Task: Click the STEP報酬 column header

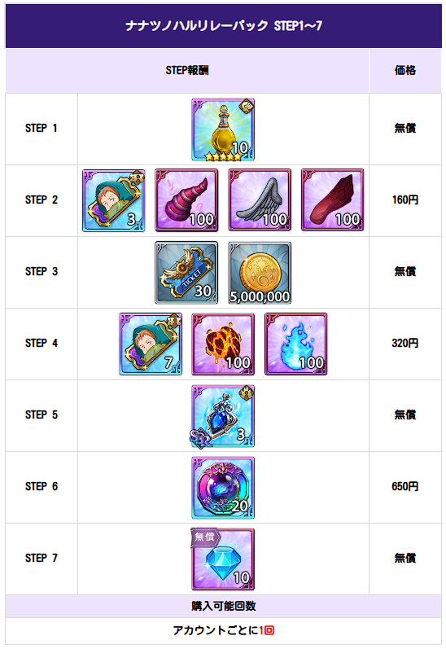Action: coord(187,70)
